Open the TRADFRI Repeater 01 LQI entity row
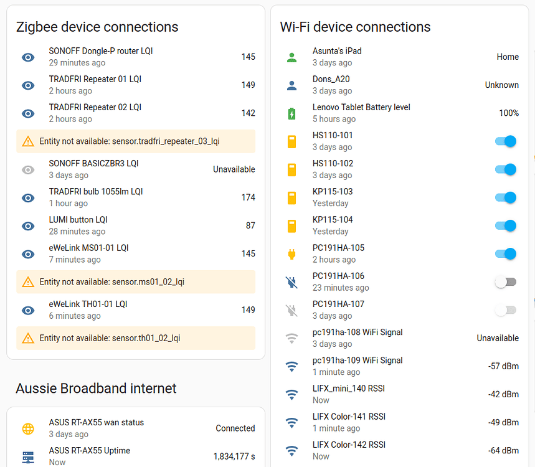This screenshot has height=467, width=535. point(136,85)
